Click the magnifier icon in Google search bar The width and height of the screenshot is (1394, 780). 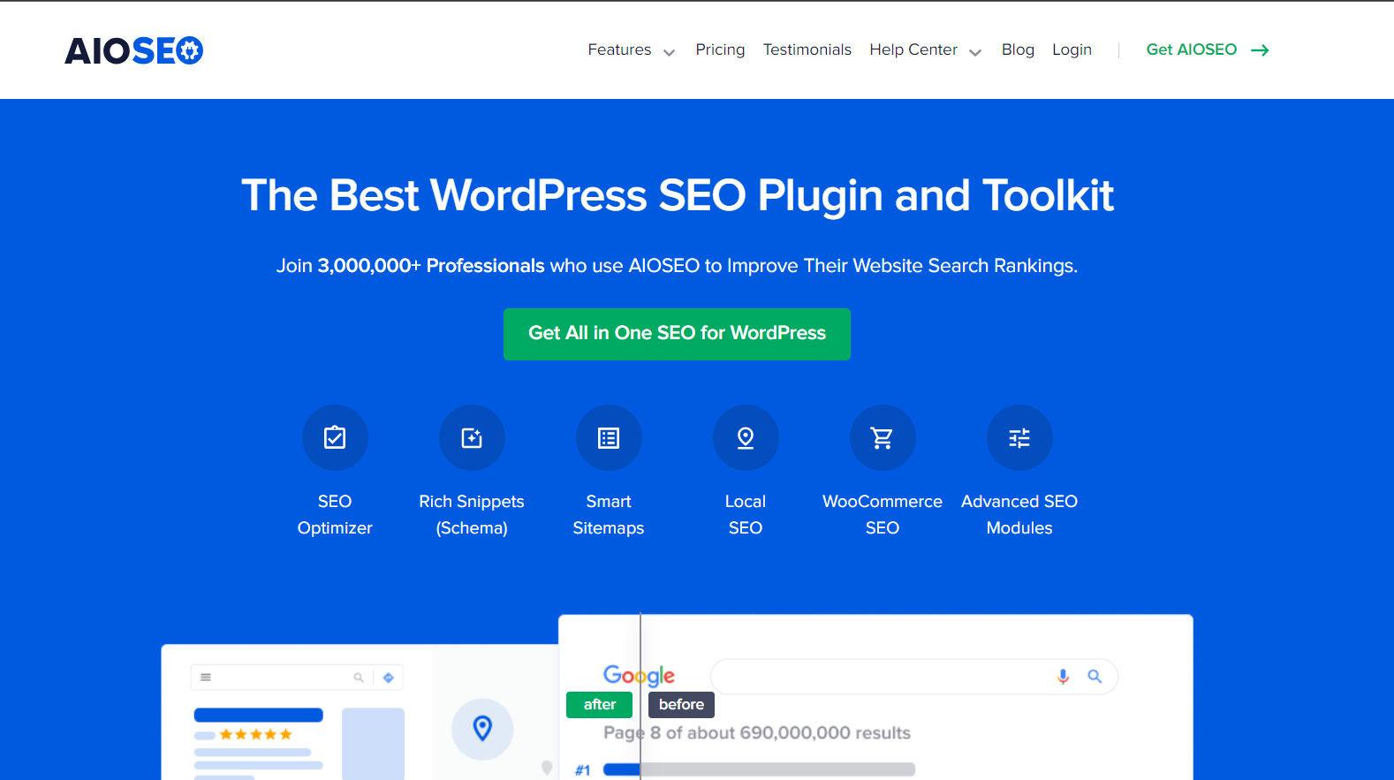click(1095, 677)
